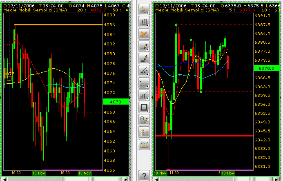Click left scroll arrow under right chart
The width and height of the screenshot is (283, 181).
[x=156, y=179]
